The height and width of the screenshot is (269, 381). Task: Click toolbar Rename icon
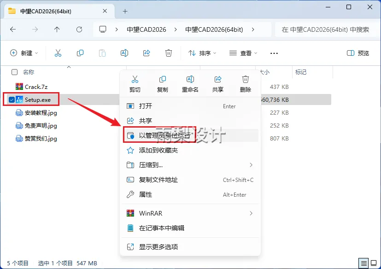(124, 53)
